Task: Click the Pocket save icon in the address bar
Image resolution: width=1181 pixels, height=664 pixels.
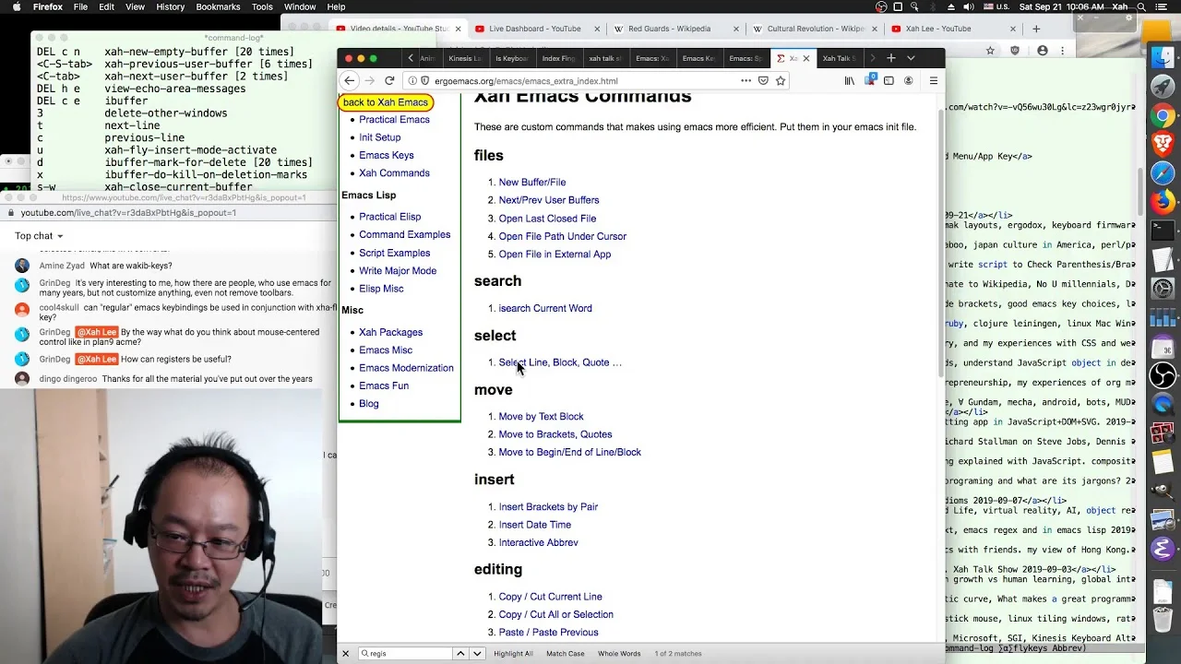Action: click(x=763, y=81)
